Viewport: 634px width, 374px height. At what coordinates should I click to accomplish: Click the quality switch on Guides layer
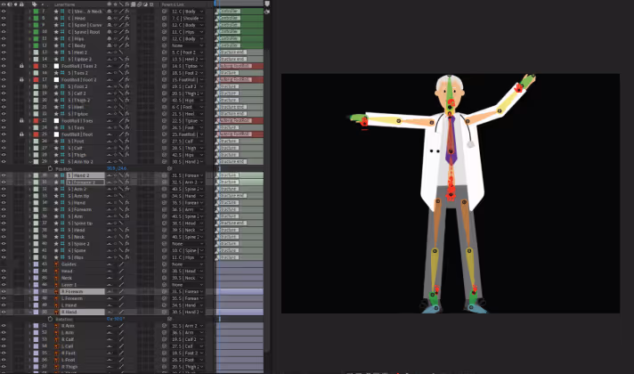[x=121, y=264]
